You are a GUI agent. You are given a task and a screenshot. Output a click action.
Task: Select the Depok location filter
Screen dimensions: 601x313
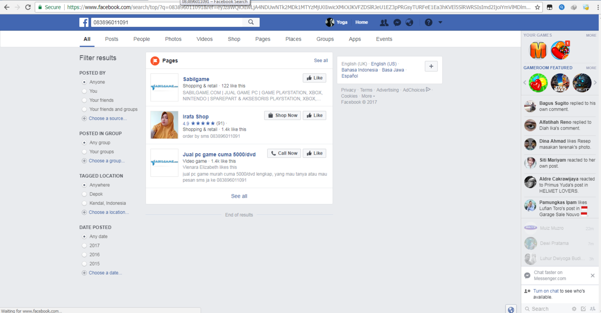pos(85,194)
